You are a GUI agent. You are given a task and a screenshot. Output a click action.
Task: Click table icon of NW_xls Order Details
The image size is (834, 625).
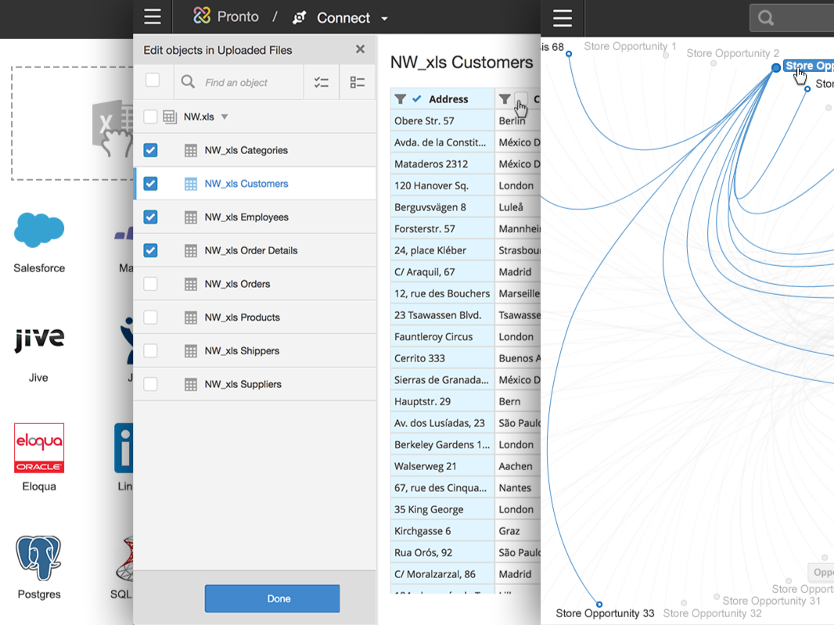191,251
